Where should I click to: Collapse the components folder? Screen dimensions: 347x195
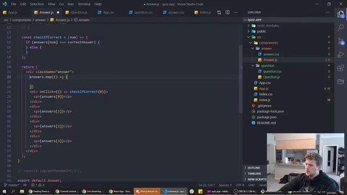click(250, 43)
